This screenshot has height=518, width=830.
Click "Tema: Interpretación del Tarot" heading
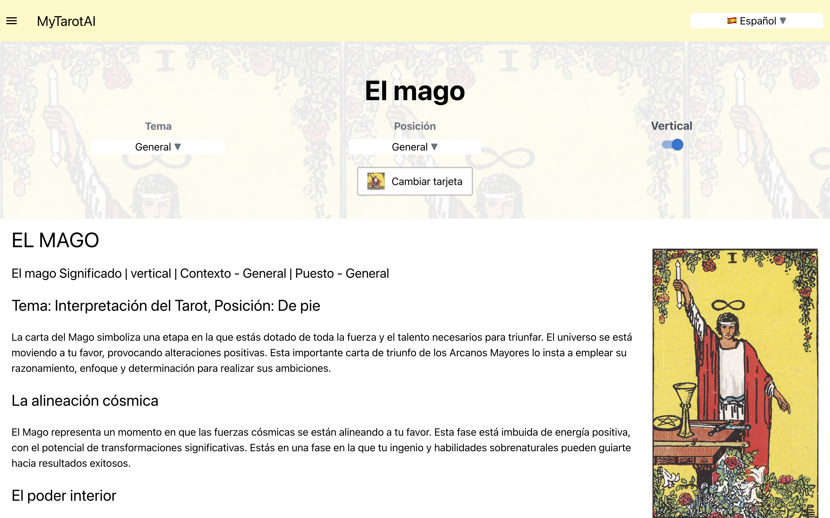(x=166, y=306)
